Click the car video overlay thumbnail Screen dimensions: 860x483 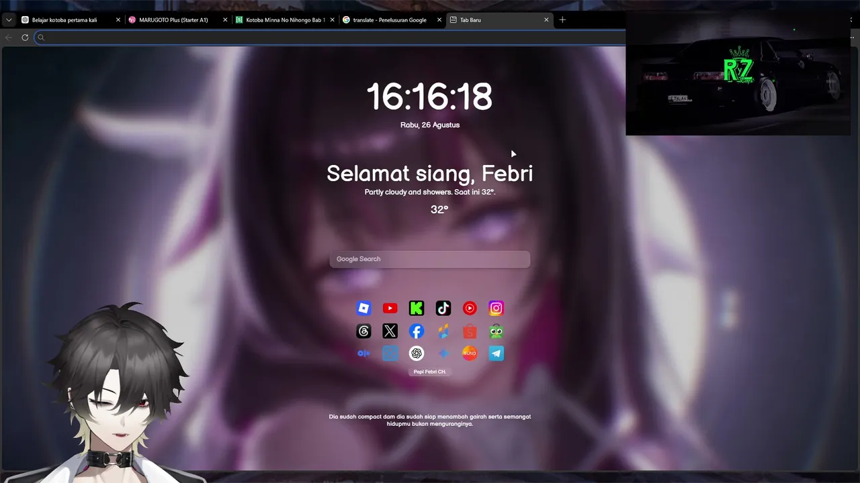tap(738, 72)
